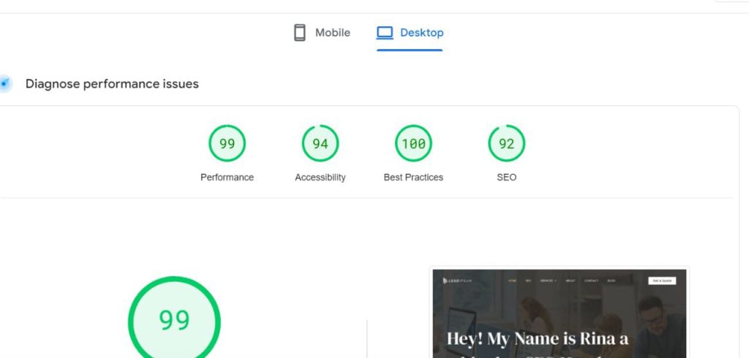Switch to the Desktop tab label
Screen dimensions: 749x358
(x=421, y=33)
